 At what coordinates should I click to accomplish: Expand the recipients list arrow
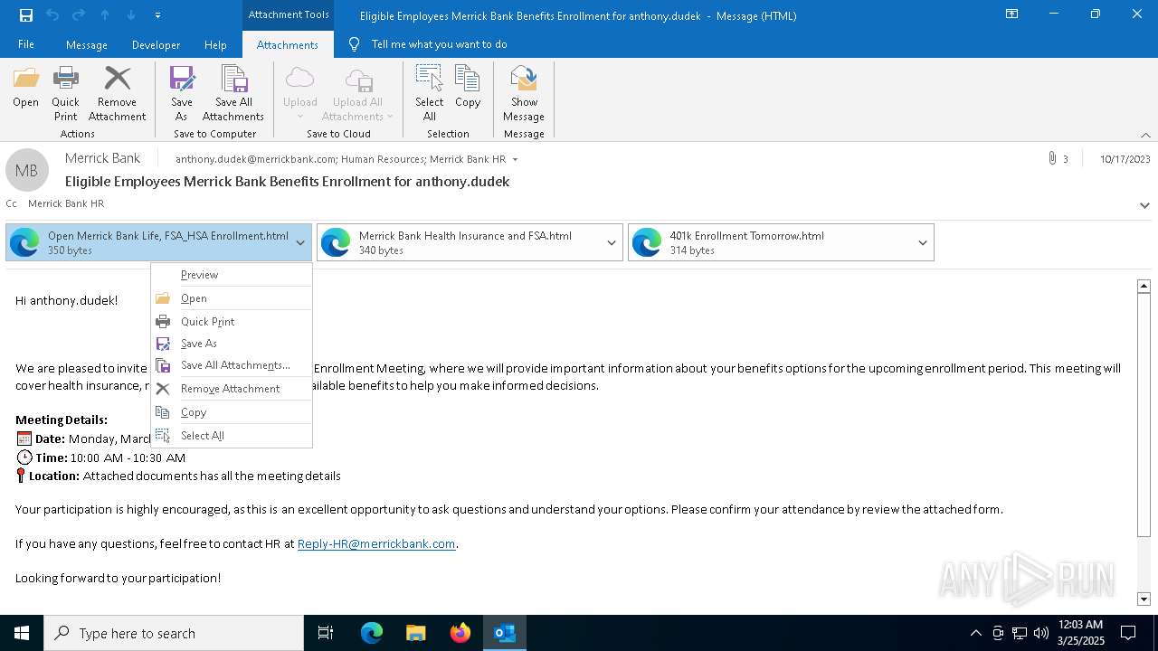point(515,159)
